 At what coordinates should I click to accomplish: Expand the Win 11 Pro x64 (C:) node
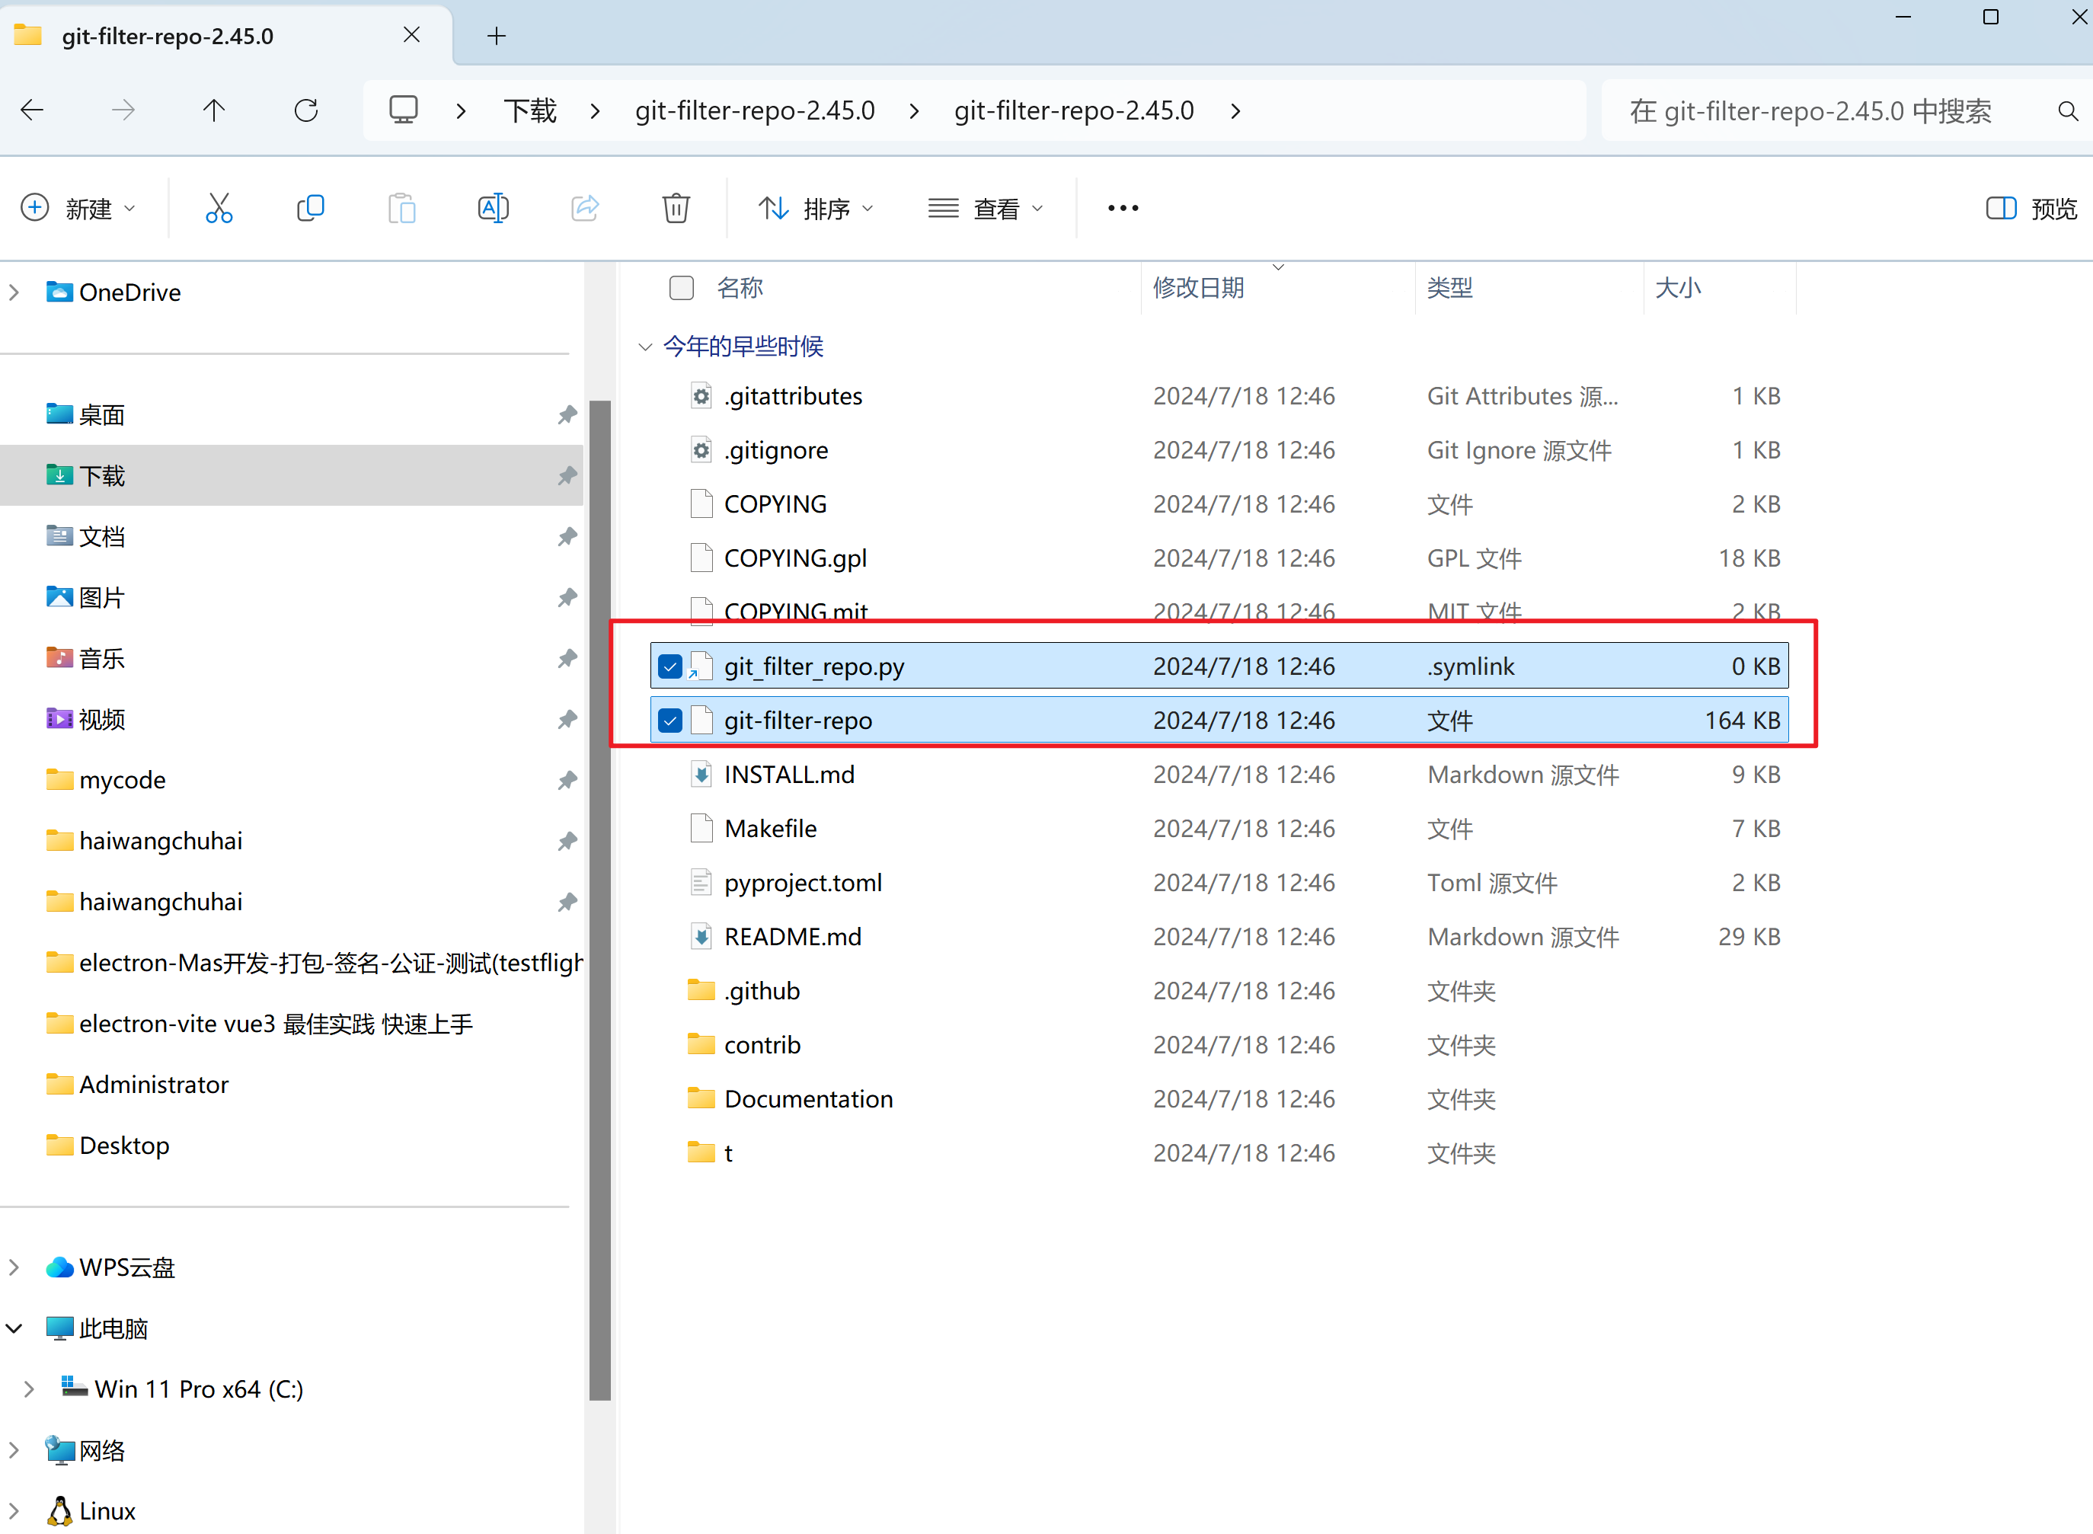(x=29, y=1389)
